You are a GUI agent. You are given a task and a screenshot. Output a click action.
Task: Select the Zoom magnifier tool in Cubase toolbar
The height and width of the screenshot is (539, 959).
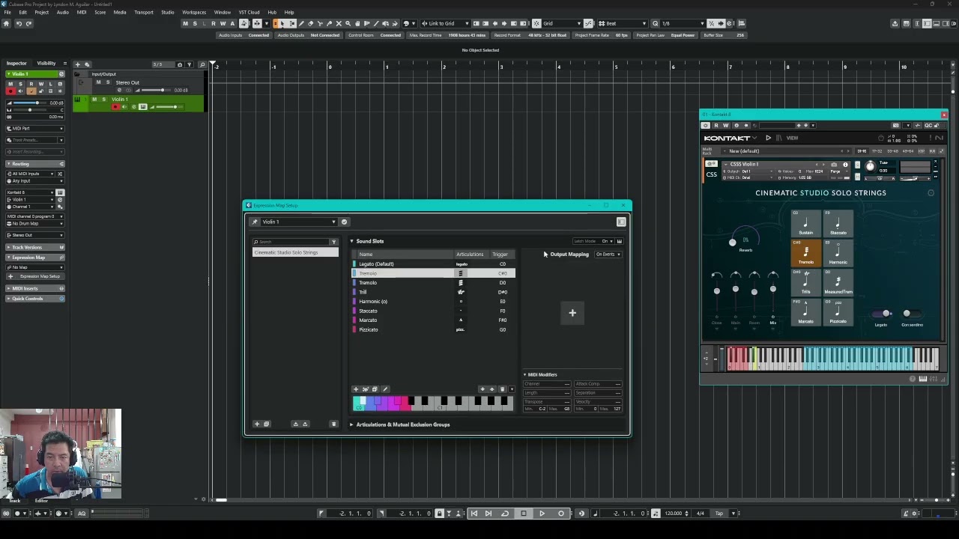[348, 23]
